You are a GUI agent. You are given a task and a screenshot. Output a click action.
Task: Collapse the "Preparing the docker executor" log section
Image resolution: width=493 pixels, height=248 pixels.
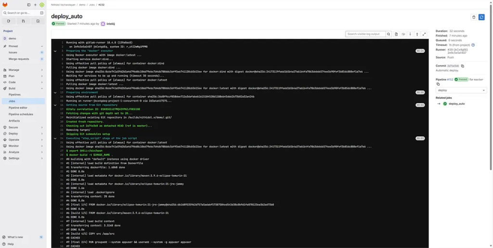[55, 51]
